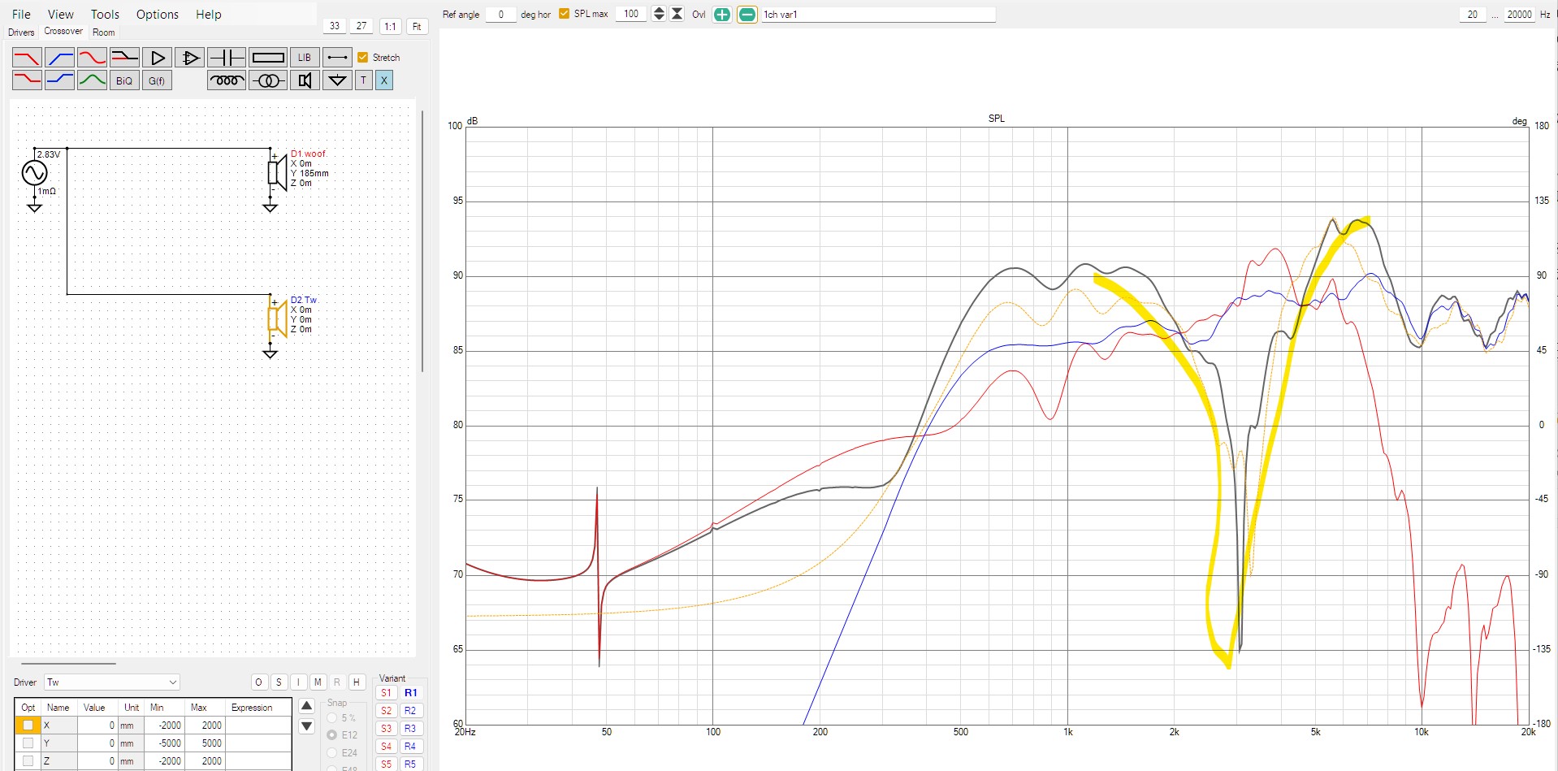Screen dimensions: 1558x771
Task: Select variant S2 button
Action: (x=386, y=711)
